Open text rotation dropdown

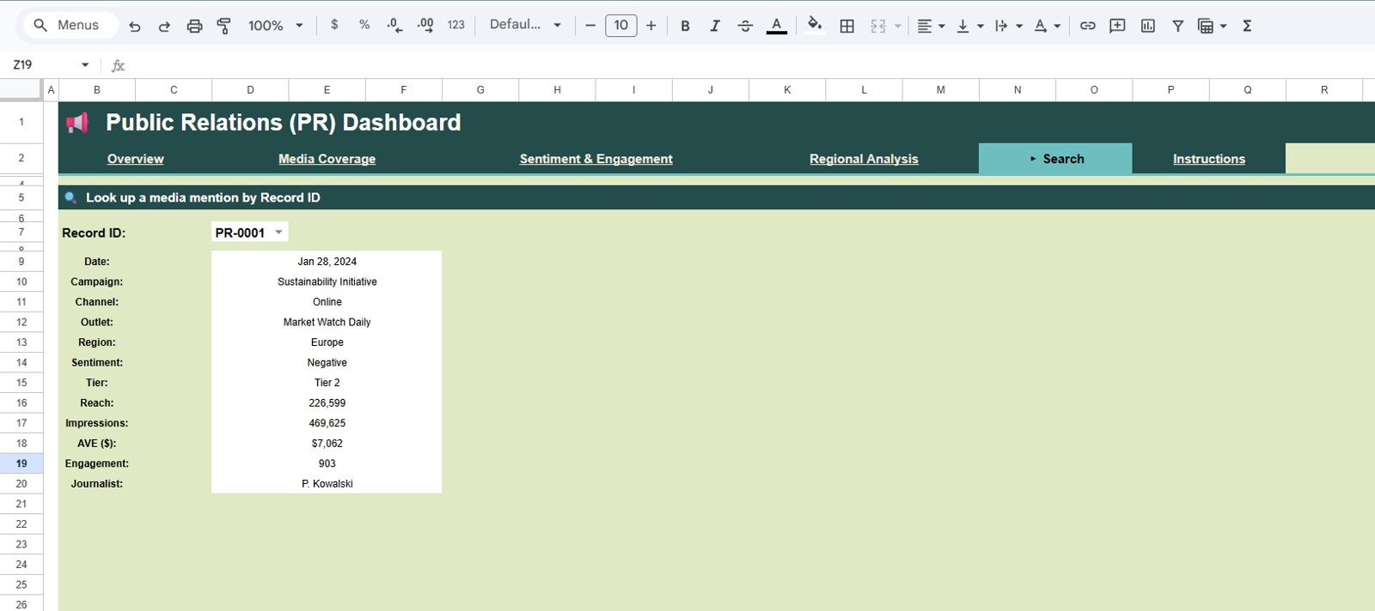pyautogui.click(x=1047, y=26)
